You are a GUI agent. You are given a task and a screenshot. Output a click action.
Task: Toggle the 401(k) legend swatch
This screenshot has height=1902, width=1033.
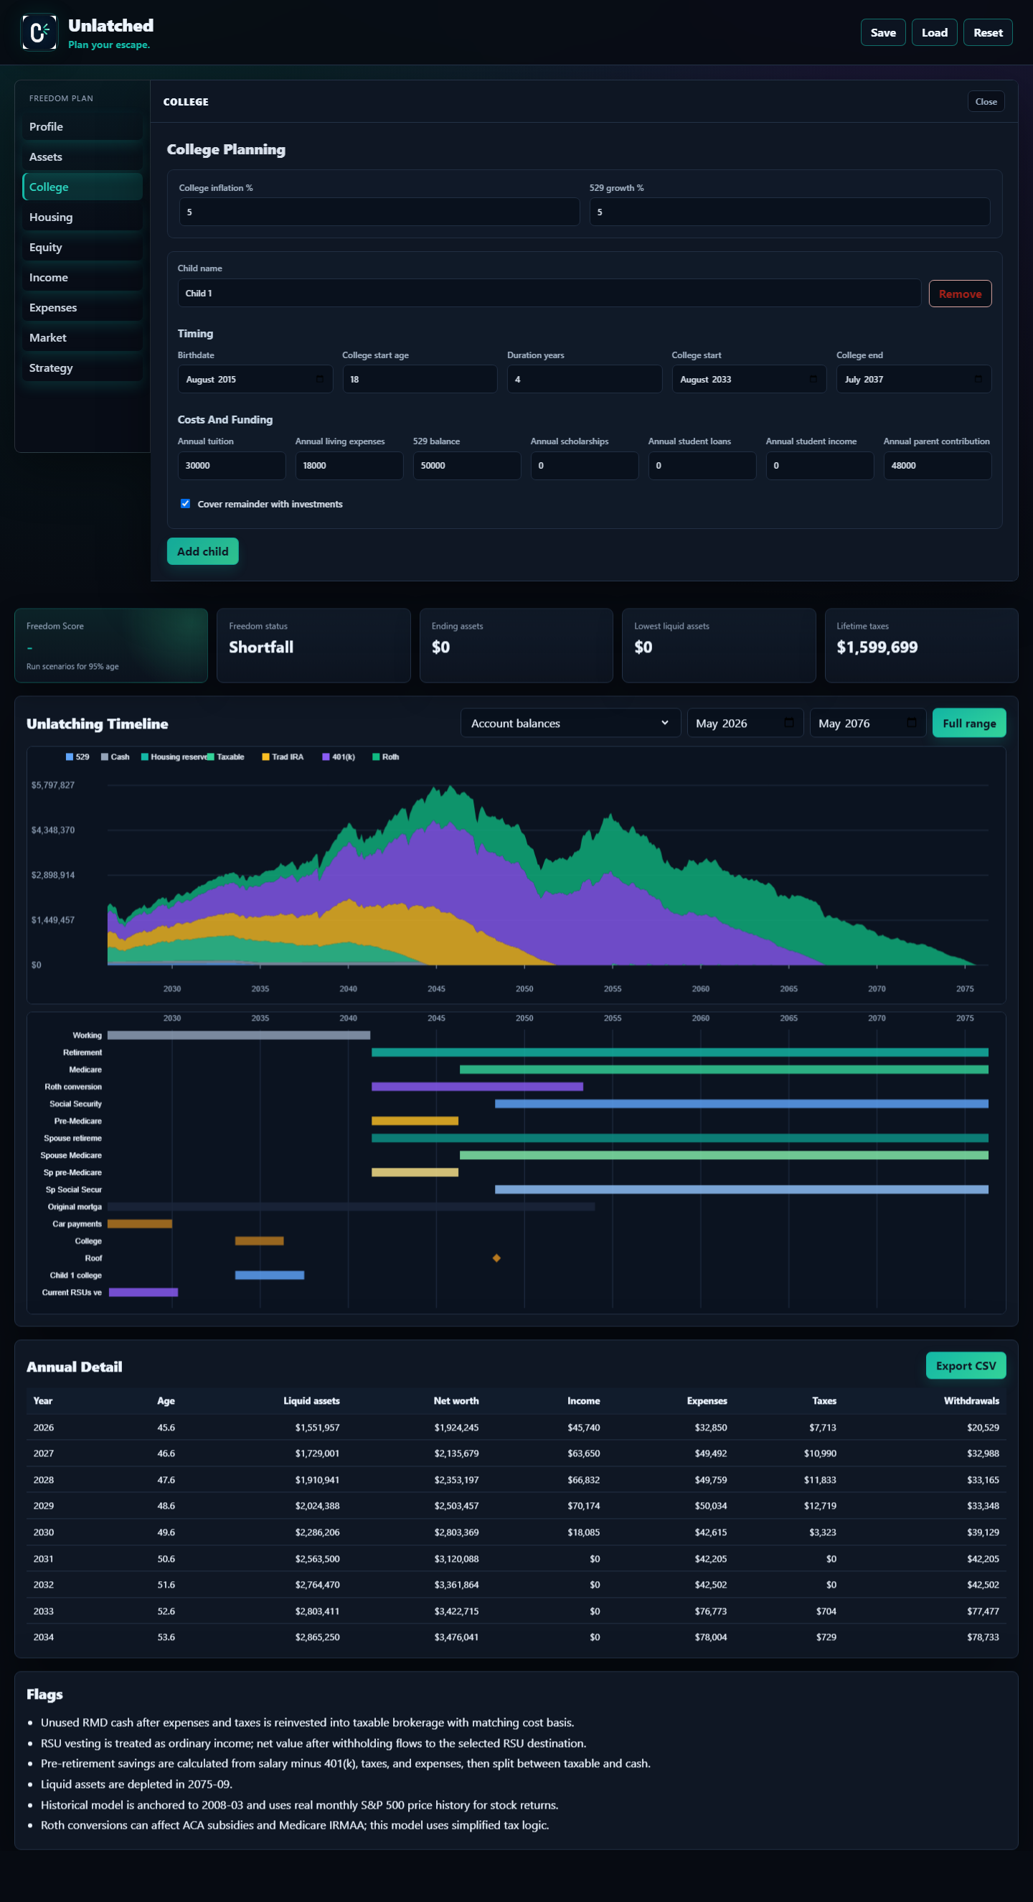pos(326,756)
